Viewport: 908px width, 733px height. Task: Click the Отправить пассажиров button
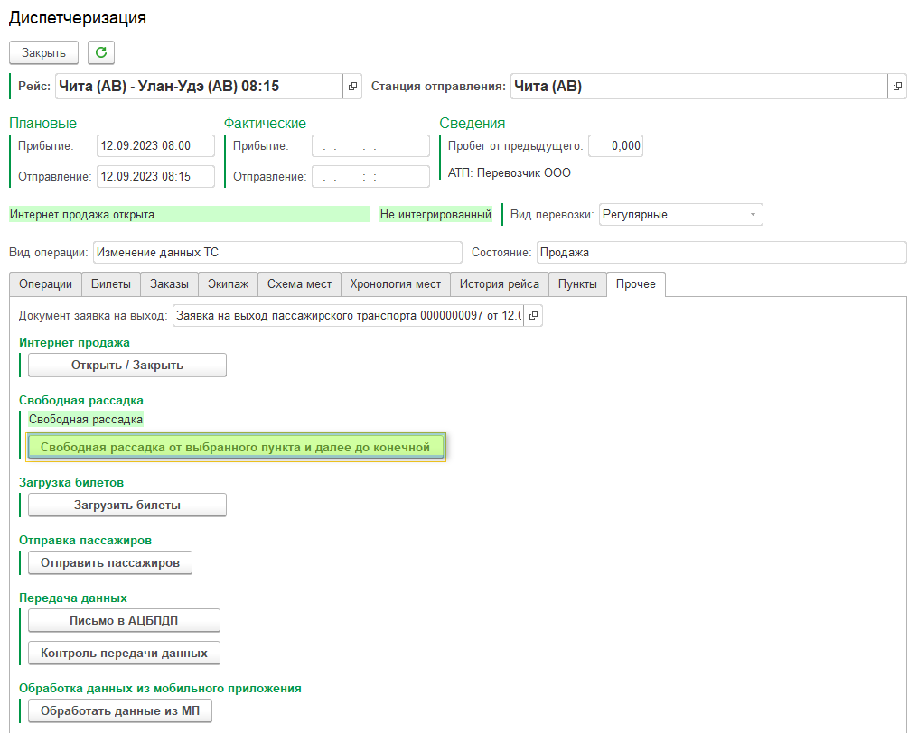click(110, 562)
